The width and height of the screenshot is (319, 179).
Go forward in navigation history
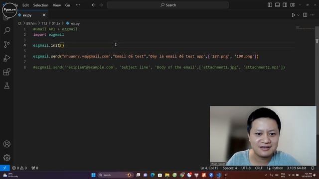pyautogui.click(x=101, y=5)
